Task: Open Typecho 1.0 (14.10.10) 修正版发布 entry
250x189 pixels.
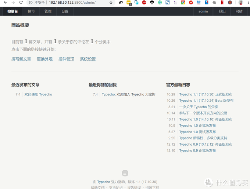Action: point(206,119)
